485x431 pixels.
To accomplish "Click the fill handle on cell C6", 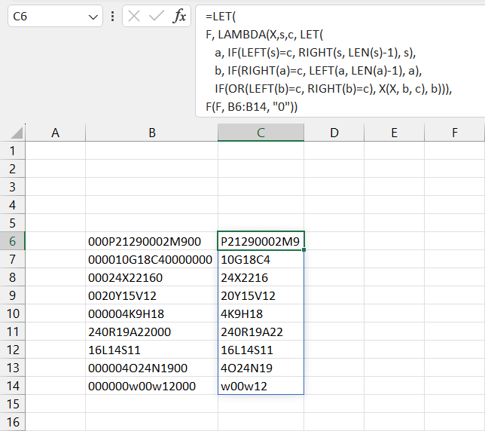I will 304,249.
